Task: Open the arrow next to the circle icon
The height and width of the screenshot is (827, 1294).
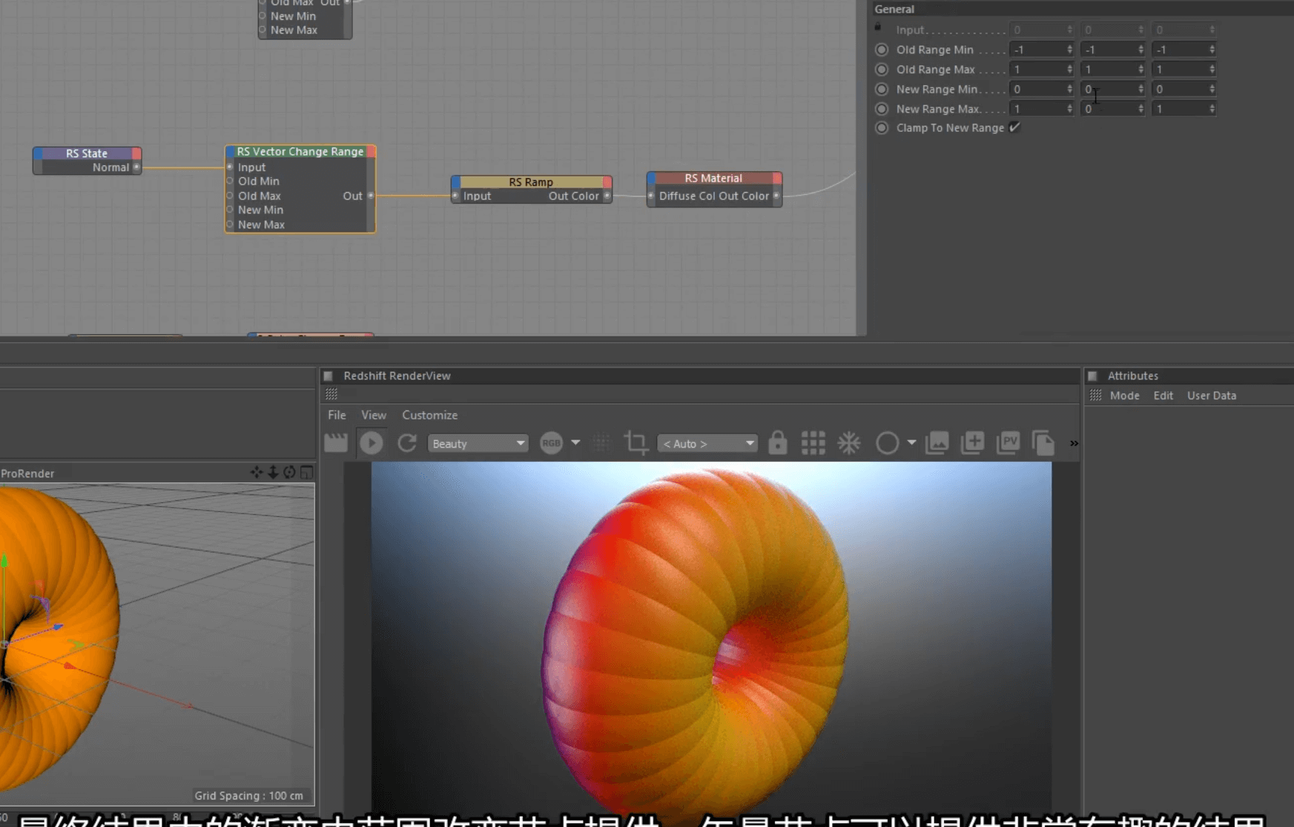Action: pyautogui.click(x=911, y=442)
